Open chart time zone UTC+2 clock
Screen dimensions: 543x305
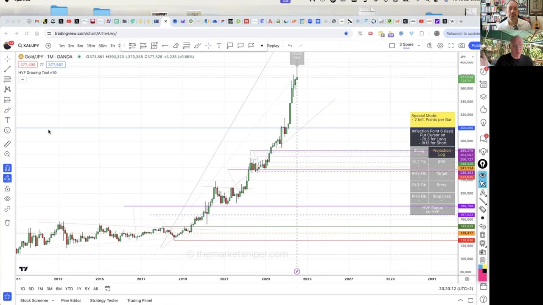[x=456, y=289]
